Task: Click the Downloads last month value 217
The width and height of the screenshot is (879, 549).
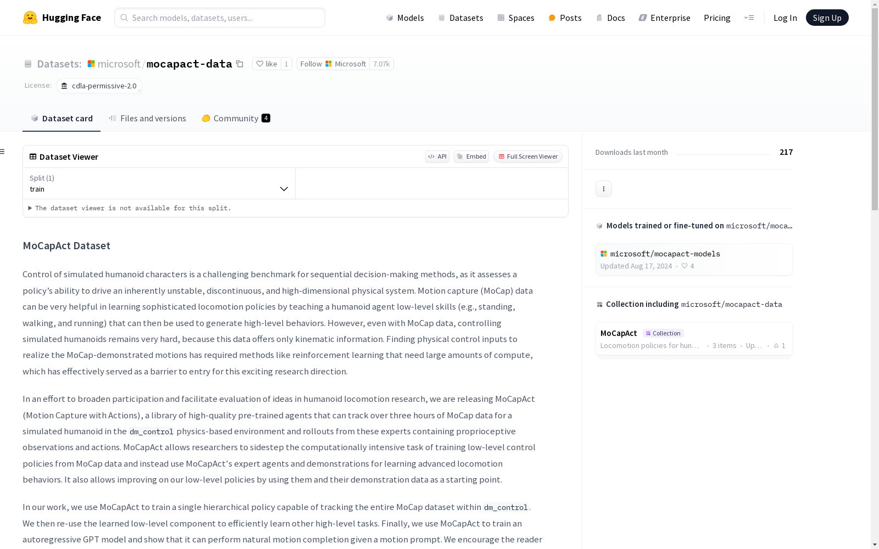Action: click(786, 152)
